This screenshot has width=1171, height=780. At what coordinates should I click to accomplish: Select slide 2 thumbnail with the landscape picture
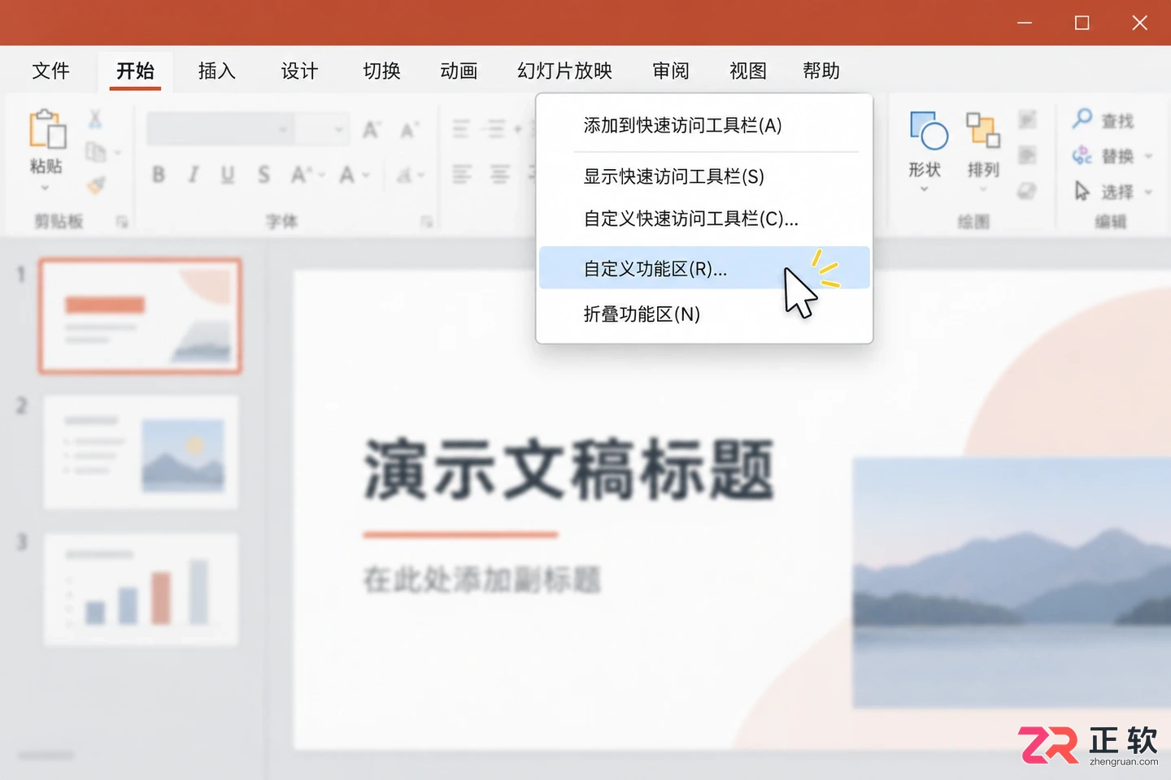[x=141, y=453]
